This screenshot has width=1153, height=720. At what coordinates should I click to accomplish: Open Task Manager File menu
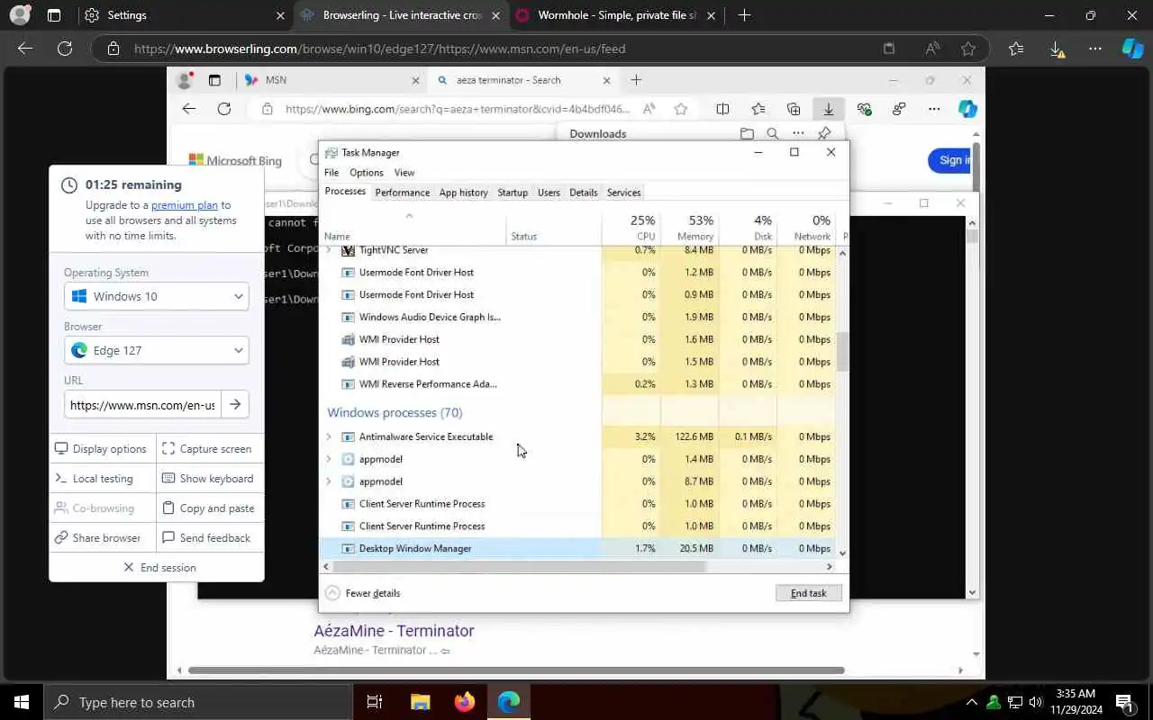pyautogui.click(x=331, y=173)
